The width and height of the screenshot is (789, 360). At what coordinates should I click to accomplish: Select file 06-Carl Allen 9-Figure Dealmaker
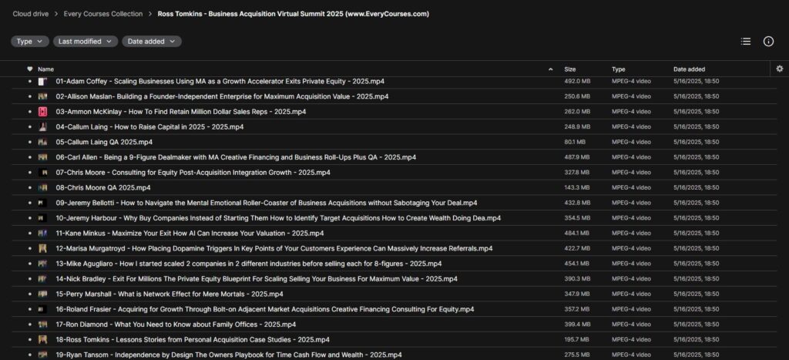(x=236, y=157)
